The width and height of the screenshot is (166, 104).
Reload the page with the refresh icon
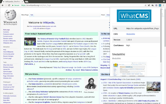pos(9,5)
